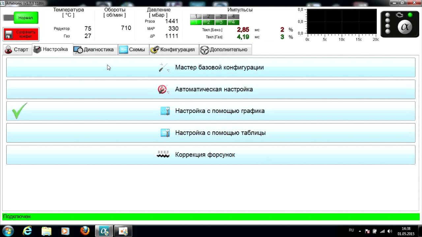422x237 pixels.
Task: Click the taskbar app next to Alfatronic
Action: (123, 231)
